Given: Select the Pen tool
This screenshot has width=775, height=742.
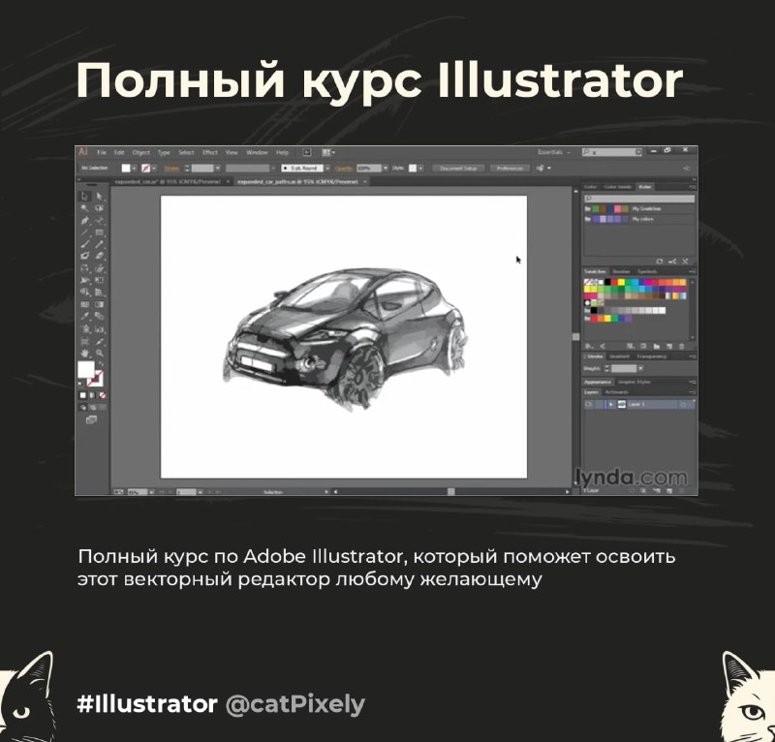Looking at the screenshot, I should coord(85,221).
